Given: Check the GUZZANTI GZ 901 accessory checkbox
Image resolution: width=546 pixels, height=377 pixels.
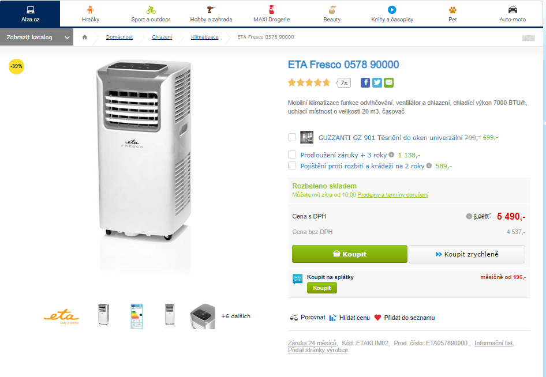Looking at the screenshot, I should (x=292, y=137).
